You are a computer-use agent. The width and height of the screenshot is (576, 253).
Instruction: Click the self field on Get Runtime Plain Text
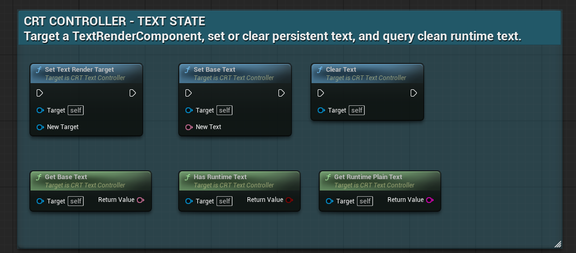coord(365,201)
